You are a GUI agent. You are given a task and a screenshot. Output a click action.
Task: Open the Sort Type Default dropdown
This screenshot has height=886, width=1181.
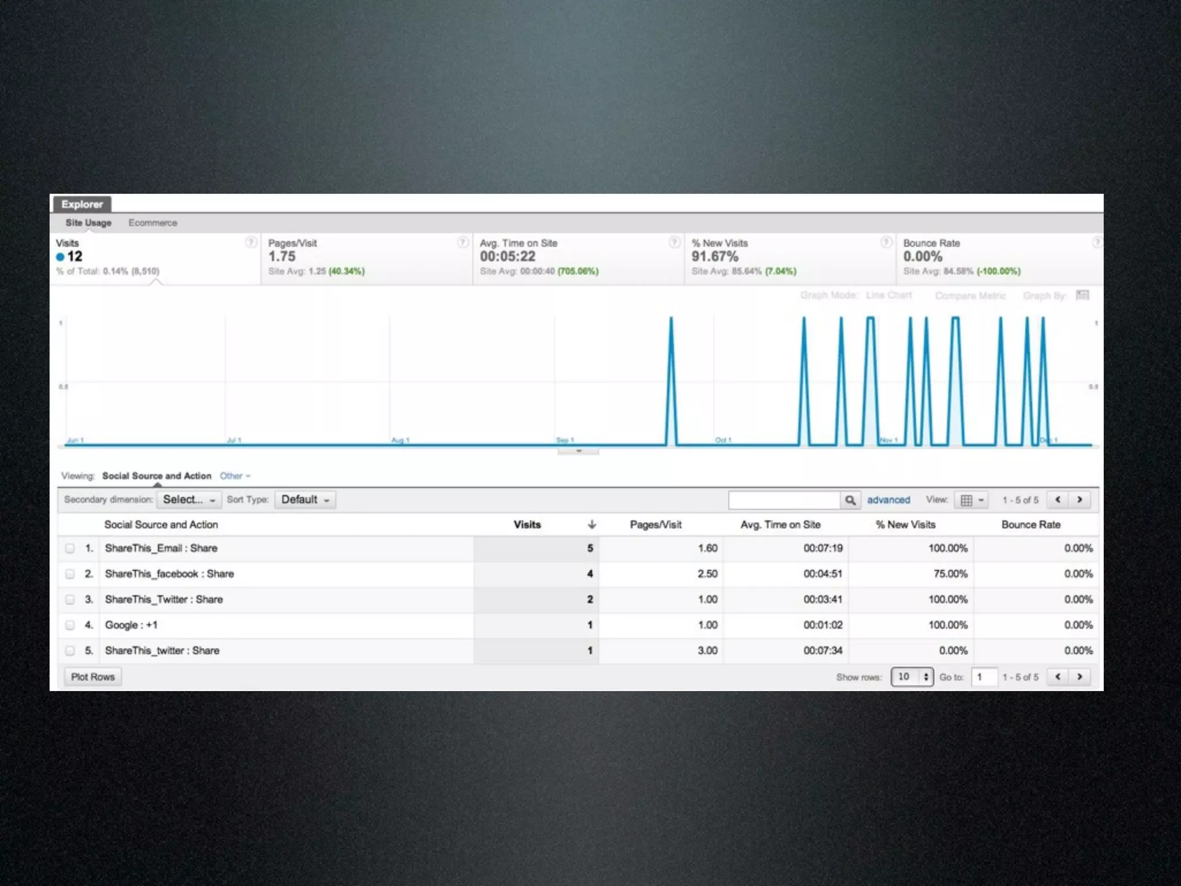pyautogui.click(x=305, y=500)
